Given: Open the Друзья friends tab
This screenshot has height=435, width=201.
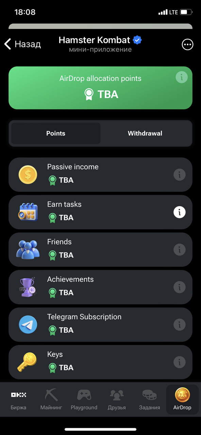Looking at the screenshot, I should [117, 400].
